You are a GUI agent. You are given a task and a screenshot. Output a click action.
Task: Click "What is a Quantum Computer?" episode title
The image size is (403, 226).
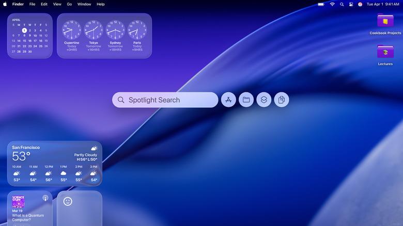(x=28, y=218)
